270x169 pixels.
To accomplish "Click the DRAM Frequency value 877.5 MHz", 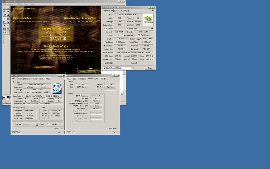I will click(x=96, y=96).
